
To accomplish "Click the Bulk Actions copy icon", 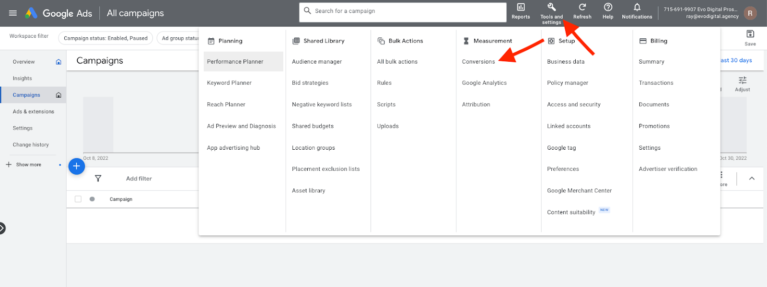I will pos(381,41).
